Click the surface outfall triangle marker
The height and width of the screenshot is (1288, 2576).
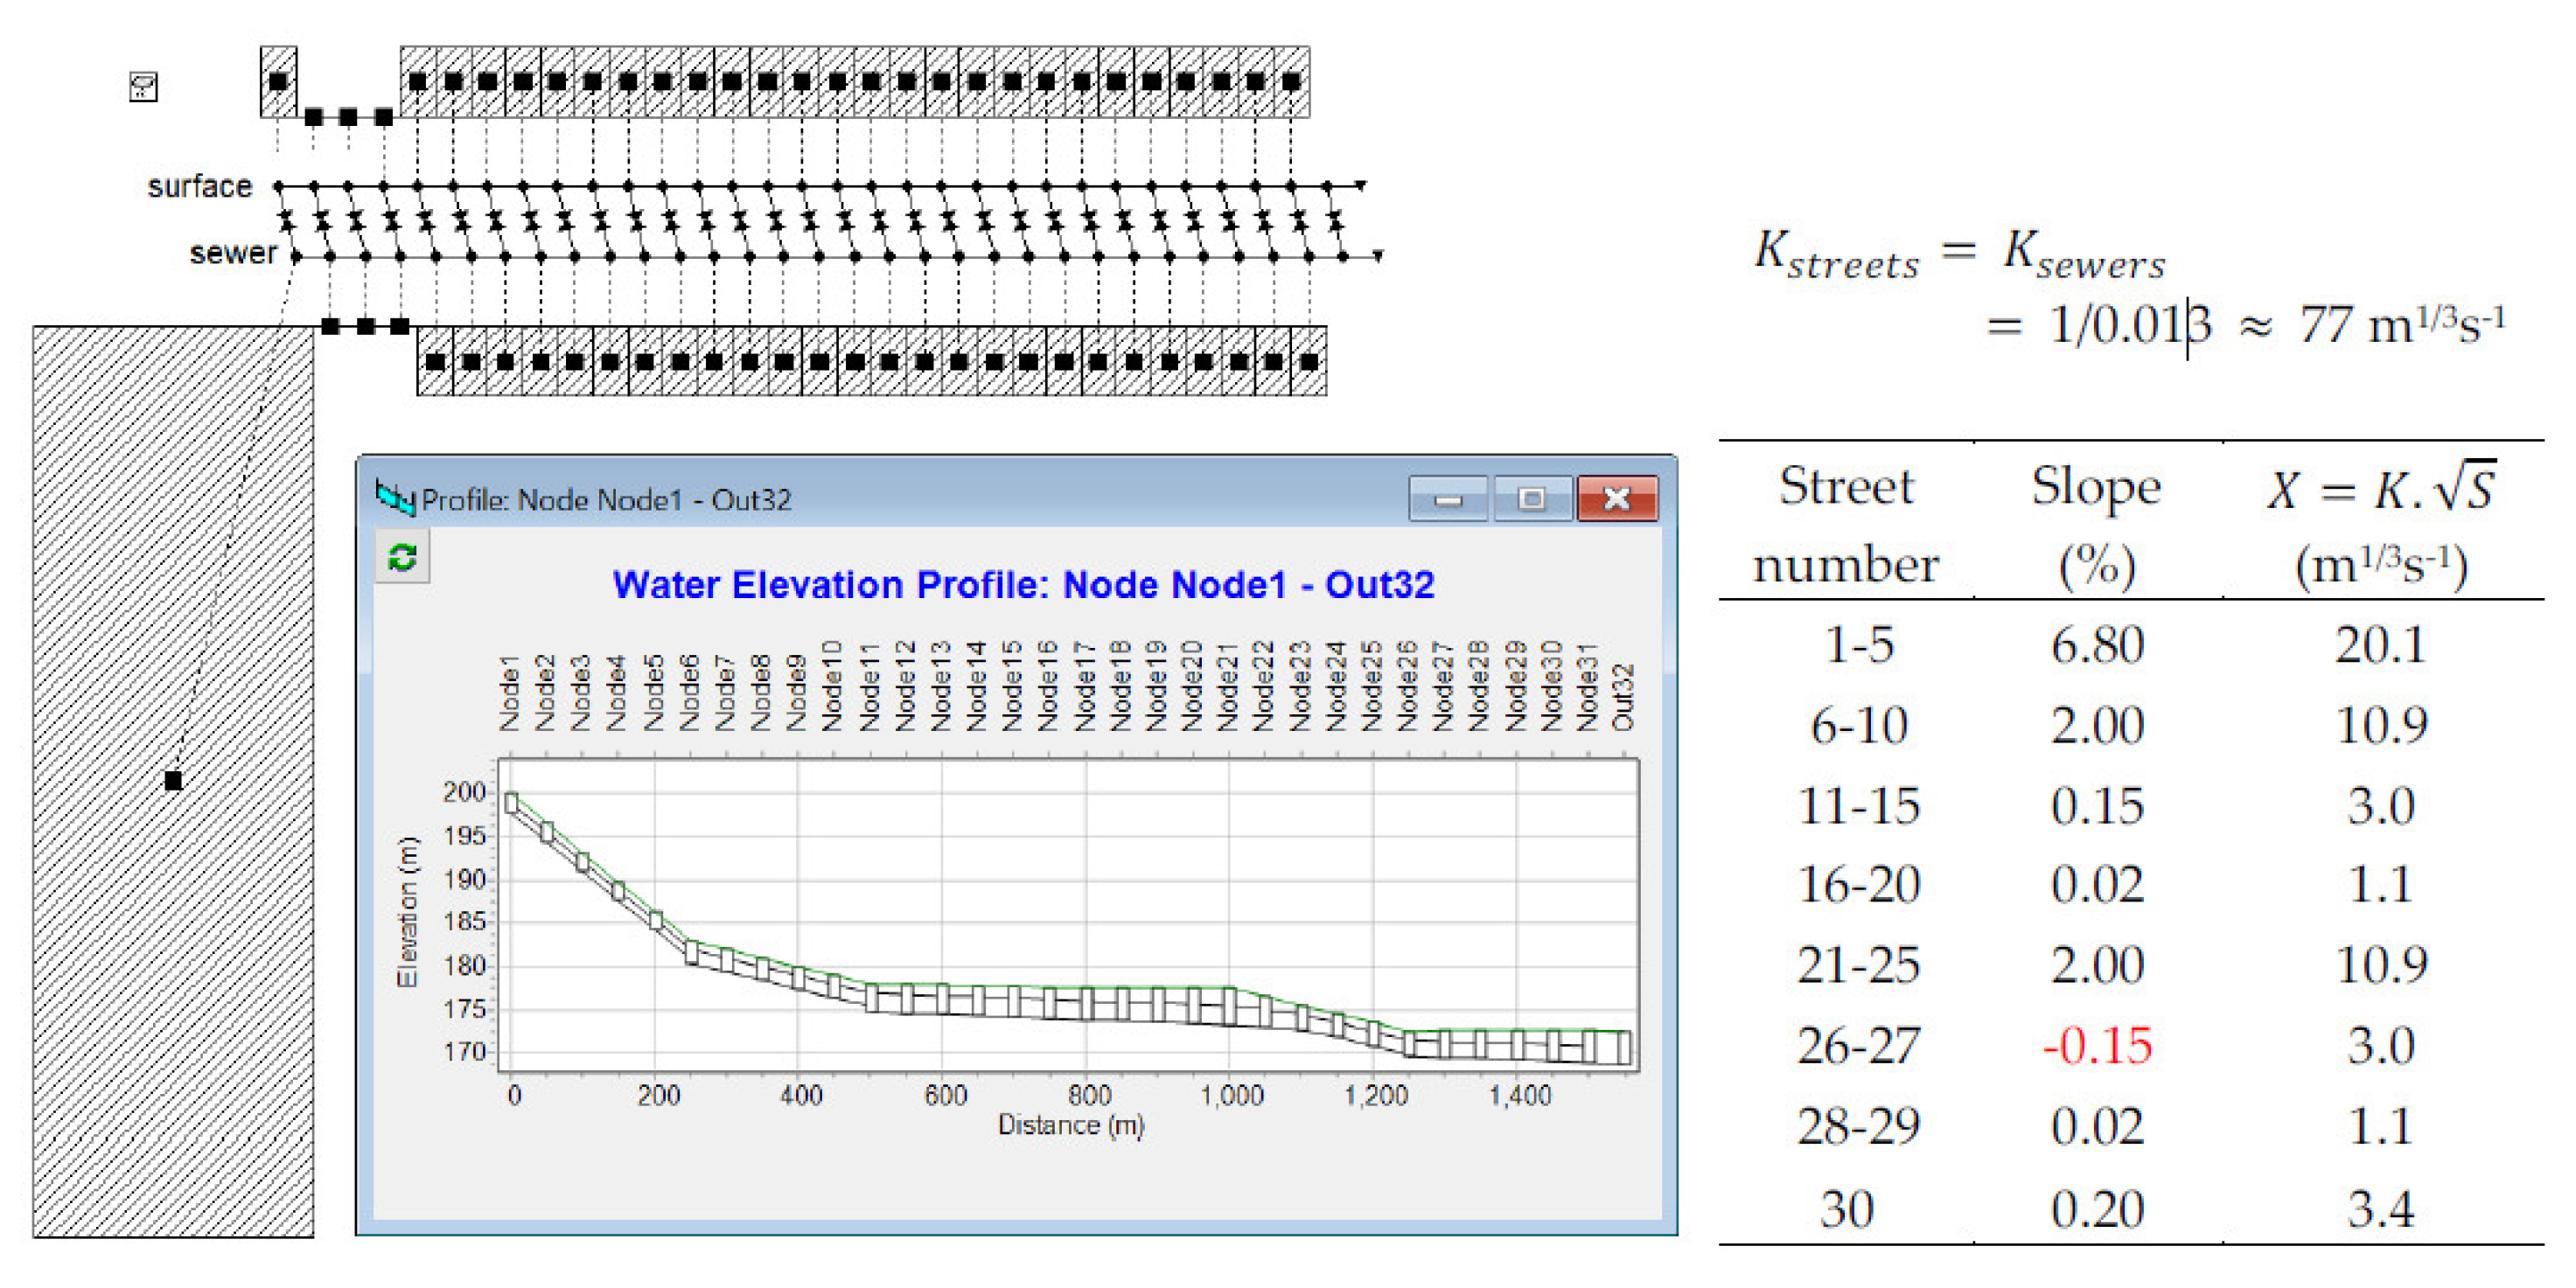coord(1360,186)
